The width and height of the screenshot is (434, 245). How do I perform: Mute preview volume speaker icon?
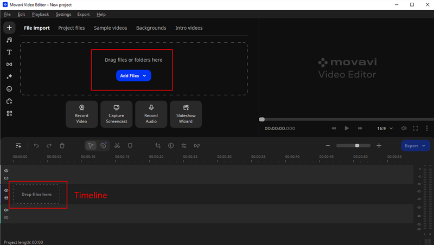404,128
